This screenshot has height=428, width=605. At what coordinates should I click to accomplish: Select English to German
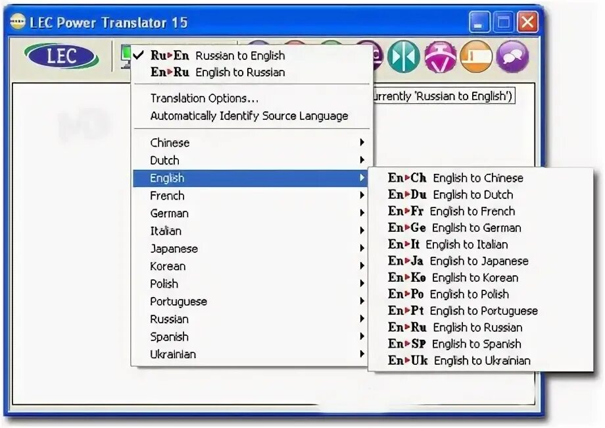coord(480,228)
